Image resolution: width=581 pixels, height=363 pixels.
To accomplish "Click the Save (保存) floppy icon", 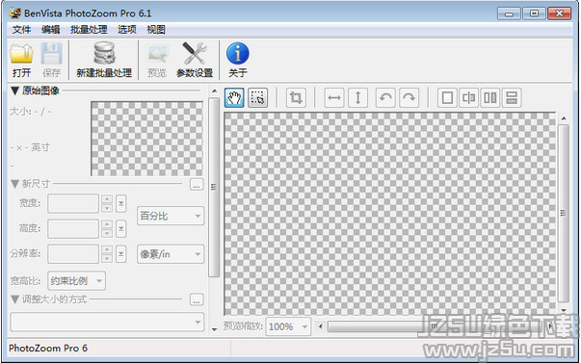I will point(51,54).
